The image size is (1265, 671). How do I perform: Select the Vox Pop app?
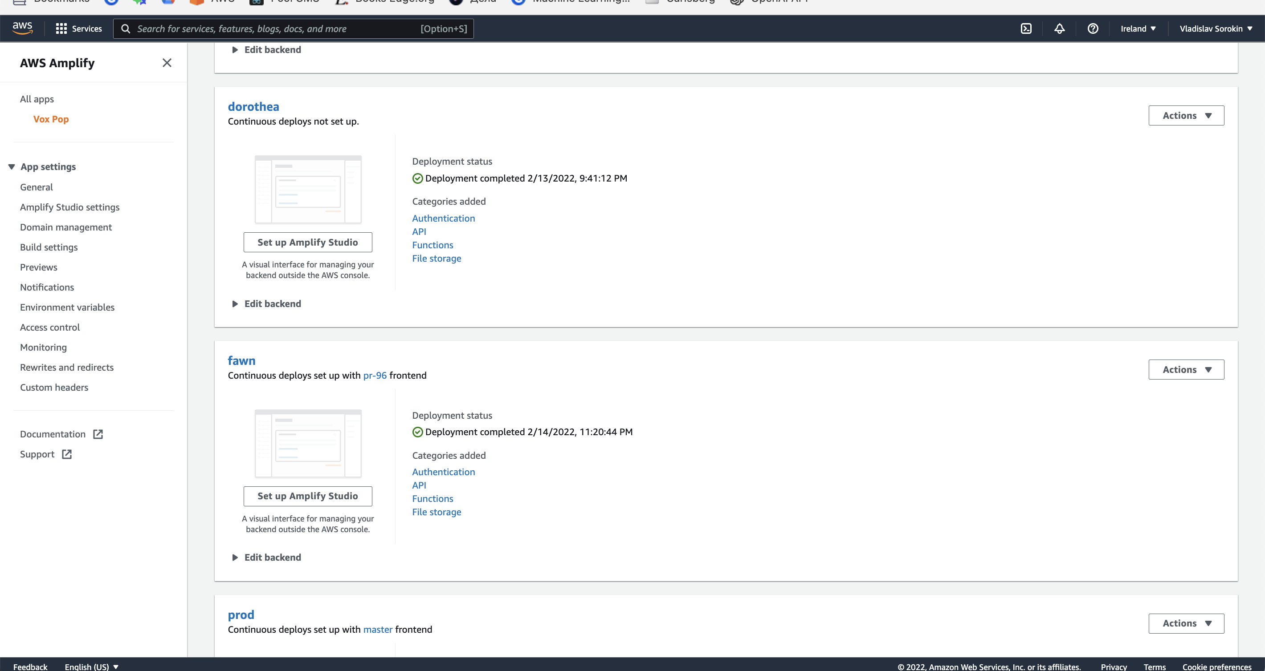pyautogui.click(x=51, y=119)
